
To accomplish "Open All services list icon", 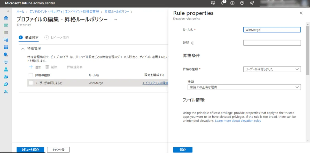I will coord(6,32).
